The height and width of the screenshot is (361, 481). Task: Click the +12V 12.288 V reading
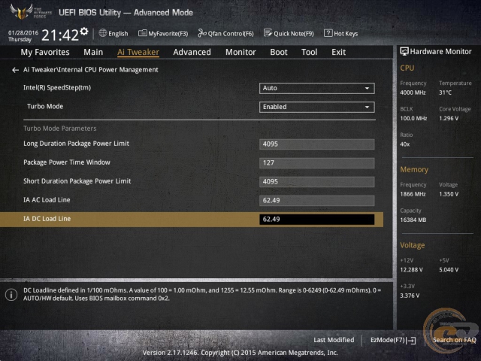click(411, 269)
